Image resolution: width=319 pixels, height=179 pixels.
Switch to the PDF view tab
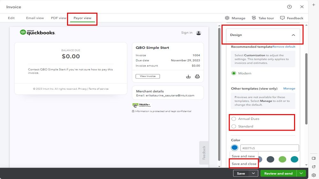(x=58, y=18)
